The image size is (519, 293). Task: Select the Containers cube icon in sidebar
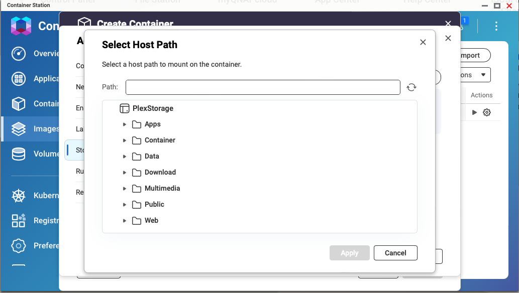pyautogui.click(x=19, y=103)
